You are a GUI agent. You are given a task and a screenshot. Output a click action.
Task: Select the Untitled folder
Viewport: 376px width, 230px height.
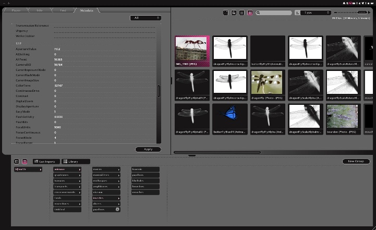pos(67,210)
